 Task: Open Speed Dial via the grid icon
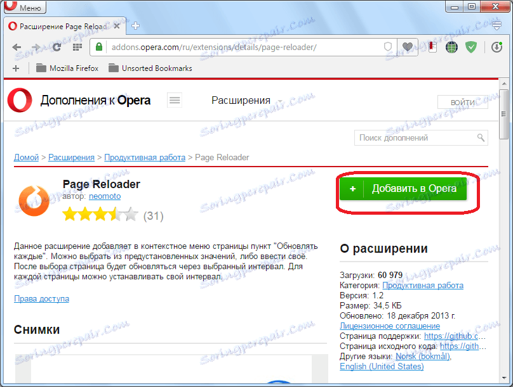pos(77,47)
